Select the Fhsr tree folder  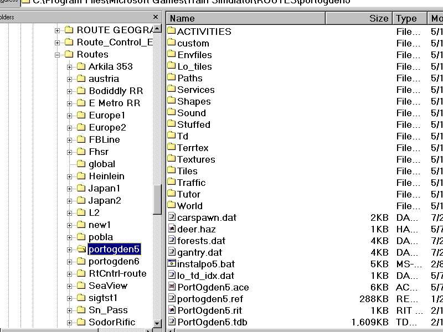[x=99, y=152]
